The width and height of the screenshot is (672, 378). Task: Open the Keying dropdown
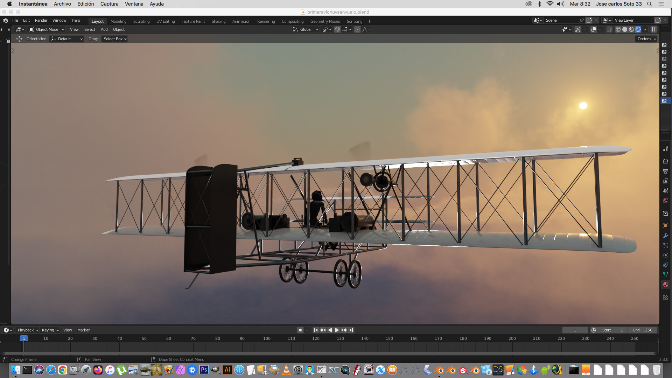click(50, 330)
